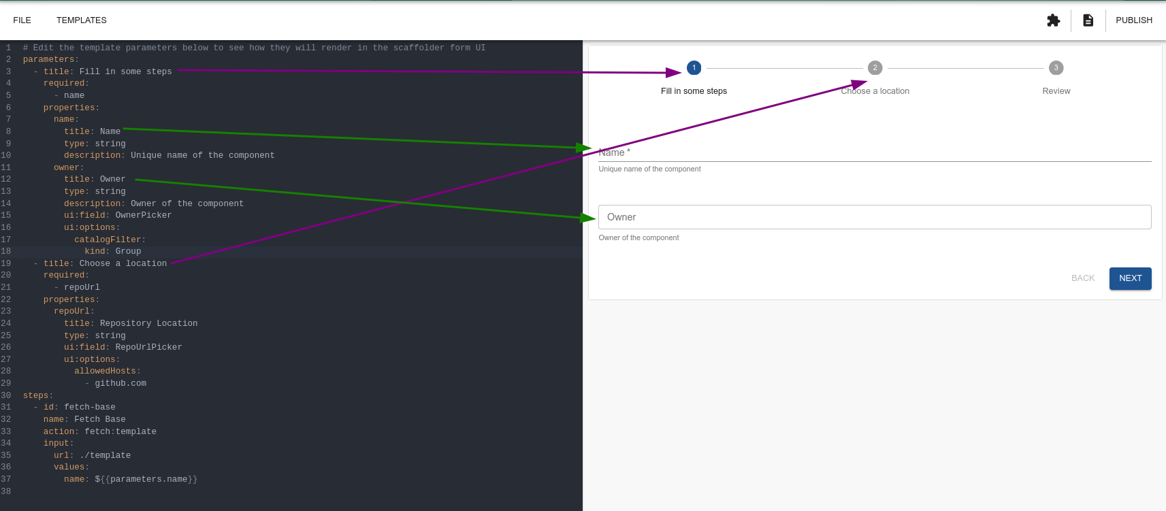1166x511 pixels.
Task: Click the step 3 circle icon
Action: (x=1056, y=68)
